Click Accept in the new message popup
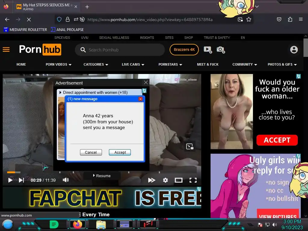The width and height of the screenshot is (308, 231). tap(120, 152)
